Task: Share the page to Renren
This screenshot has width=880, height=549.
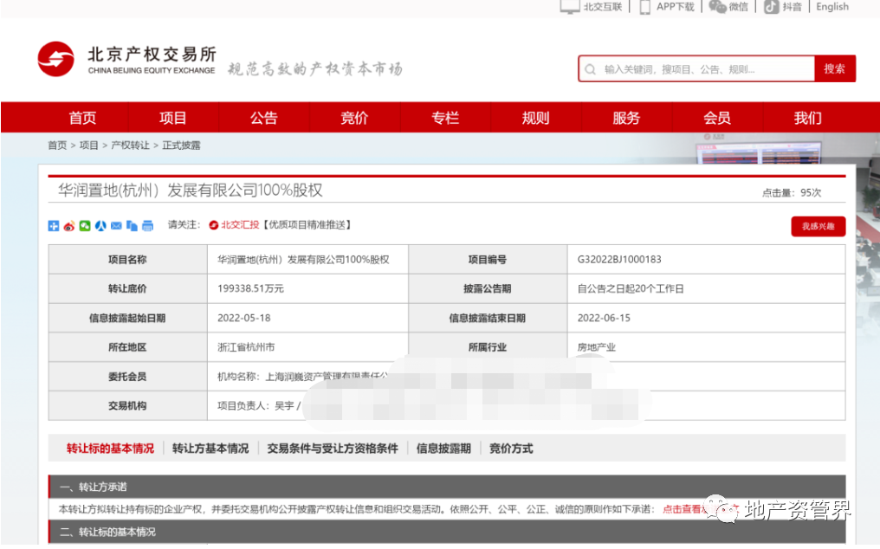Action: pos(100,226)
